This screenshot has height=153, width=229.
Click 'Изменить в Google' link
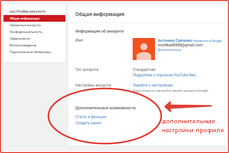[x=208, y=41]
